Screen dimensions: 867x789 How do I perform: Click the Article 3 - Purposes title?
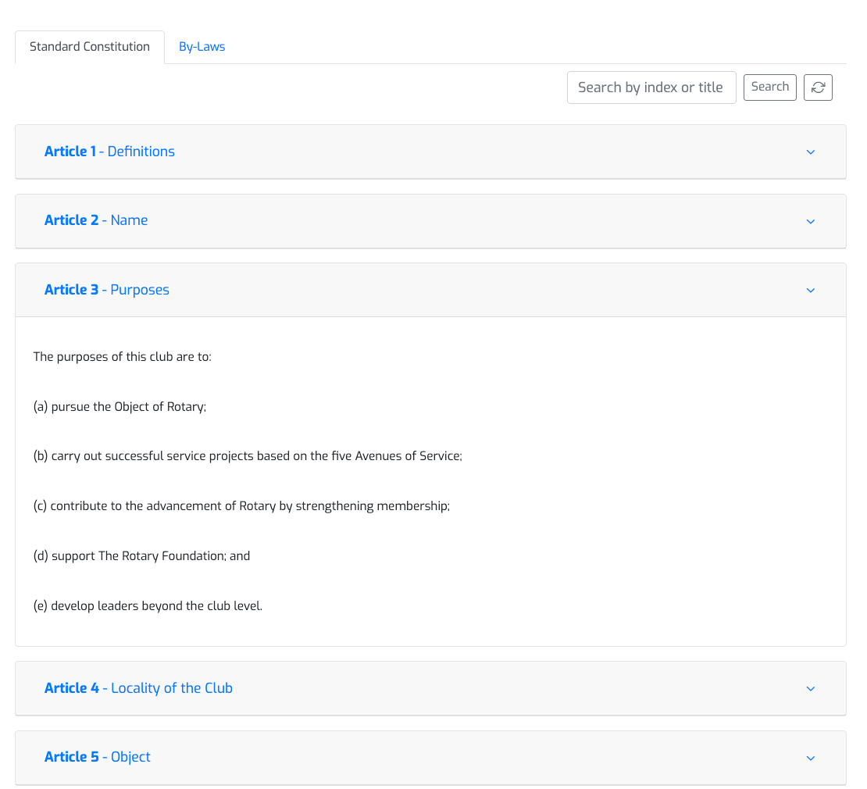click(x=107, y=290)
